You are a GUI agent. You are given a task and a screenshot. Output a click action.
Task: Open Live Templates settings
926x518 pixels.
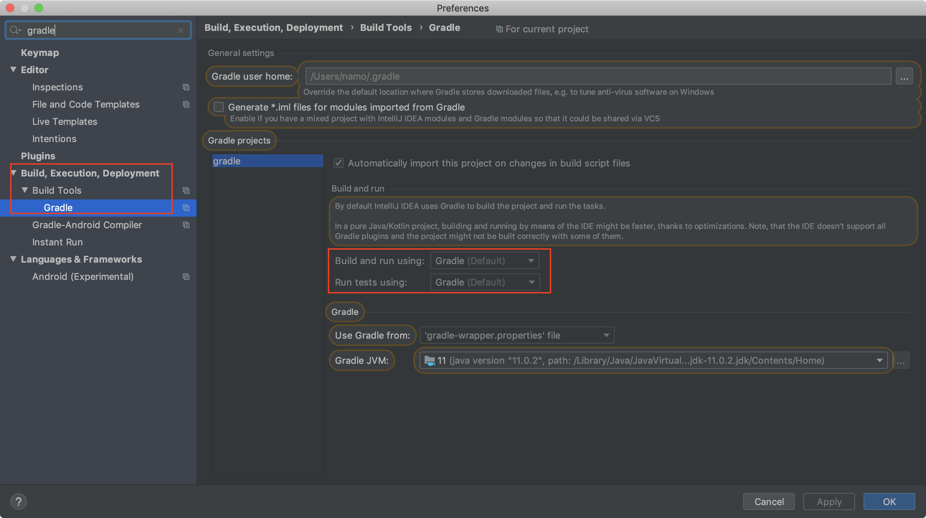[x=65, y=122]
